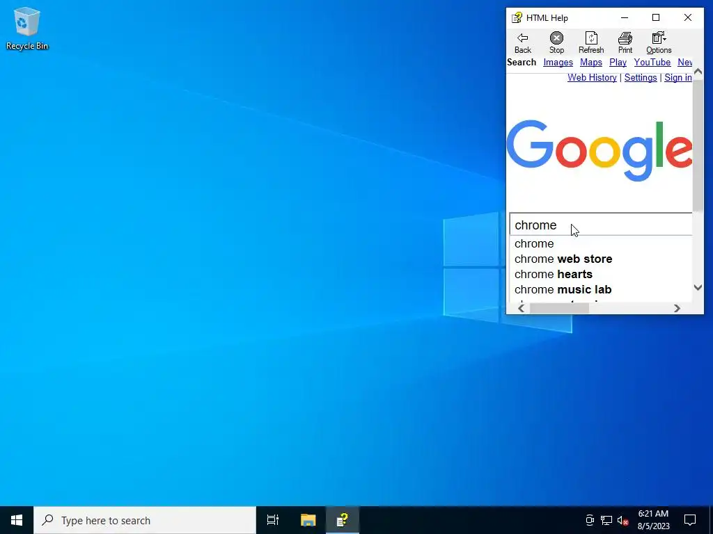Open Task View from the taskbar
713x534 pixels.
(273, 520)
